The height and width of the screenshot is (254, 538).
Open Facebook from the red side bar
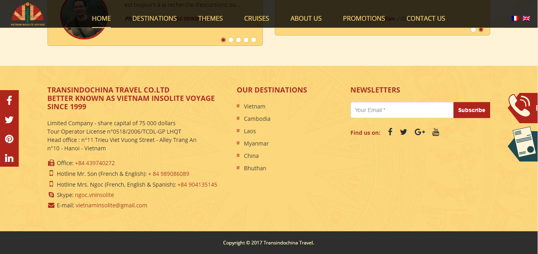9,100
